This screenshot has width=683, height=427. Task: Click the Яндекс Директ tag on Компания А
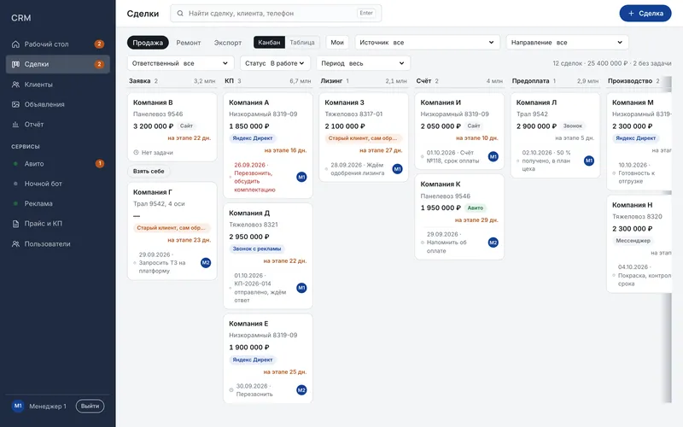(252, 137)
